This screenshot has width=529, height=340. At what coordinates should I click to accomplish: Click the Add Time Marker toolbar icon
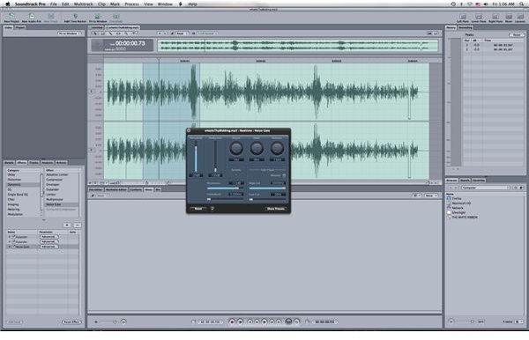75,16
